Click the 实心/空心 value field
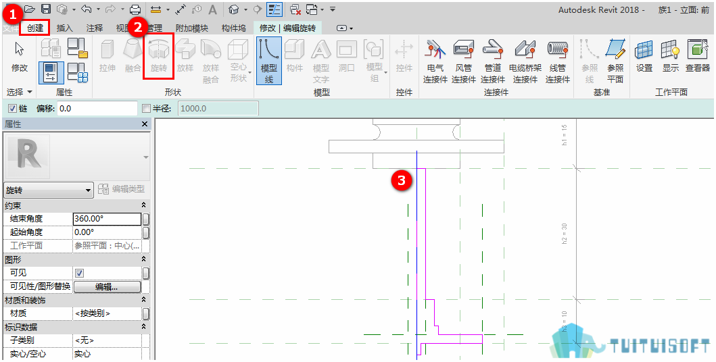 click(x=107, y=354)
